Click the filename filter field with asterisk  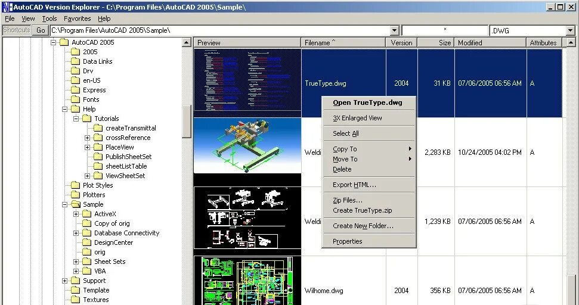click(x=445, y=30)
